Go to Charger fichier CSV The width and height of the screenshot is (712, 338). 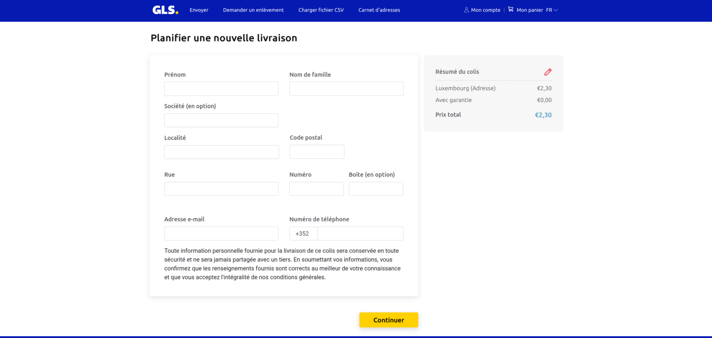pyautogui.click(x=321, y=10)
